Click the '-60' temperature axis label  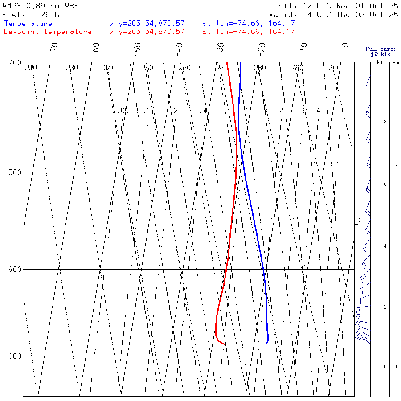click(96, 49)
